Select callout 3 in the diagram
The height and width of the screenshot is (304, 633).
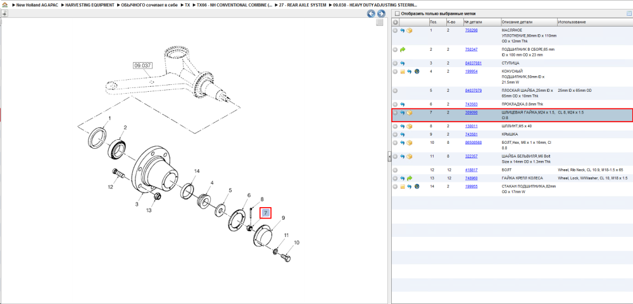pyautogui.click(x=137, y=205)
